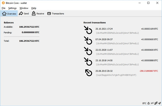The height and width of the screenshot is (106, 162).
Task: Close the Bitcoin Core window
Action: tap(157, 3)
